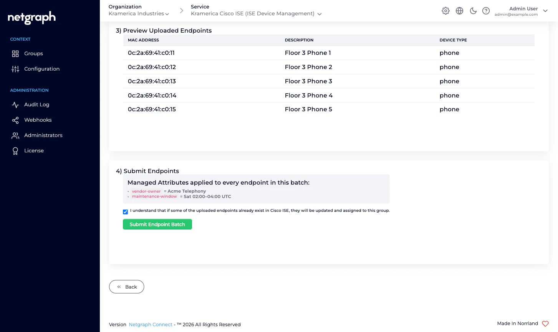Image resolution: width=558 pixels, height=332 pixels.
Task: Select the Administrators people icon
Action: click(x=15, y=135)
